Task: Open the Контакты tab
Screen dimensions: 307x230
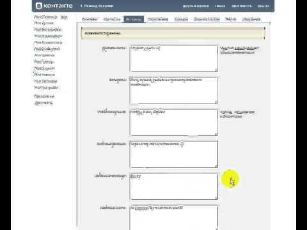Action: (112, 19)
